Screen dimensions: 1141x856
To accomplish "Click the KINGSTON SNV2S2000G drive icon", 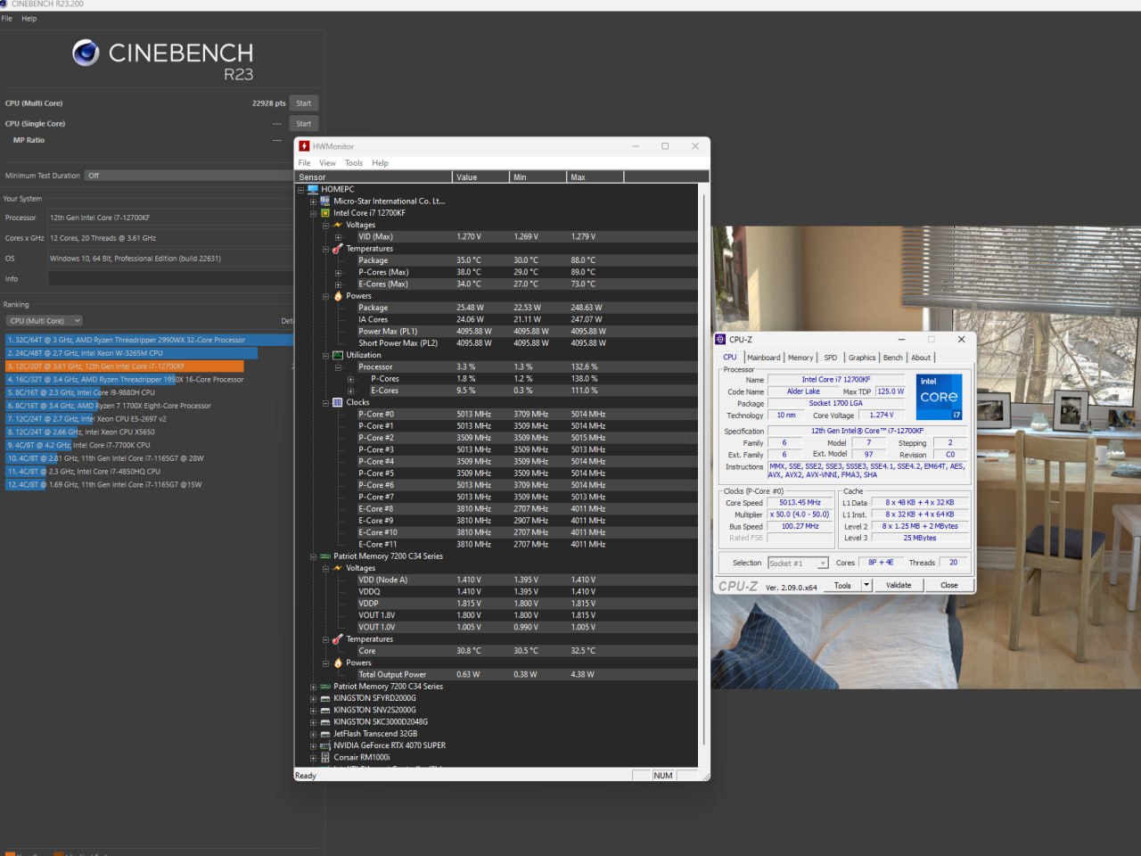I will (x=325, y=710).
